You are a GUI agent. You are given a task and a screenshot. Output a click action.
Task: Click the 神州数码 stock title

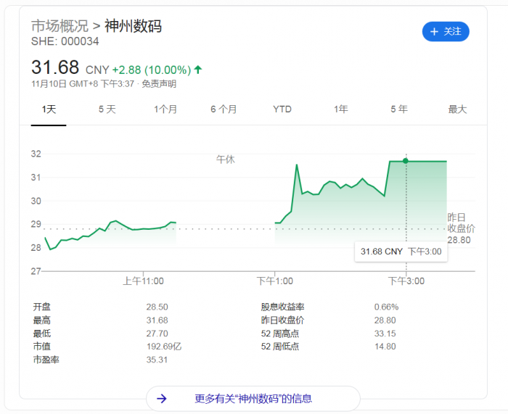tap(134, 26)
